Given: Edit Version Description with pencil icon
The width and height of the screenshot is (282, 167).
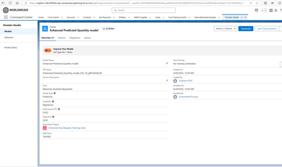Looking at the screenshot, I should click(167, 80).
